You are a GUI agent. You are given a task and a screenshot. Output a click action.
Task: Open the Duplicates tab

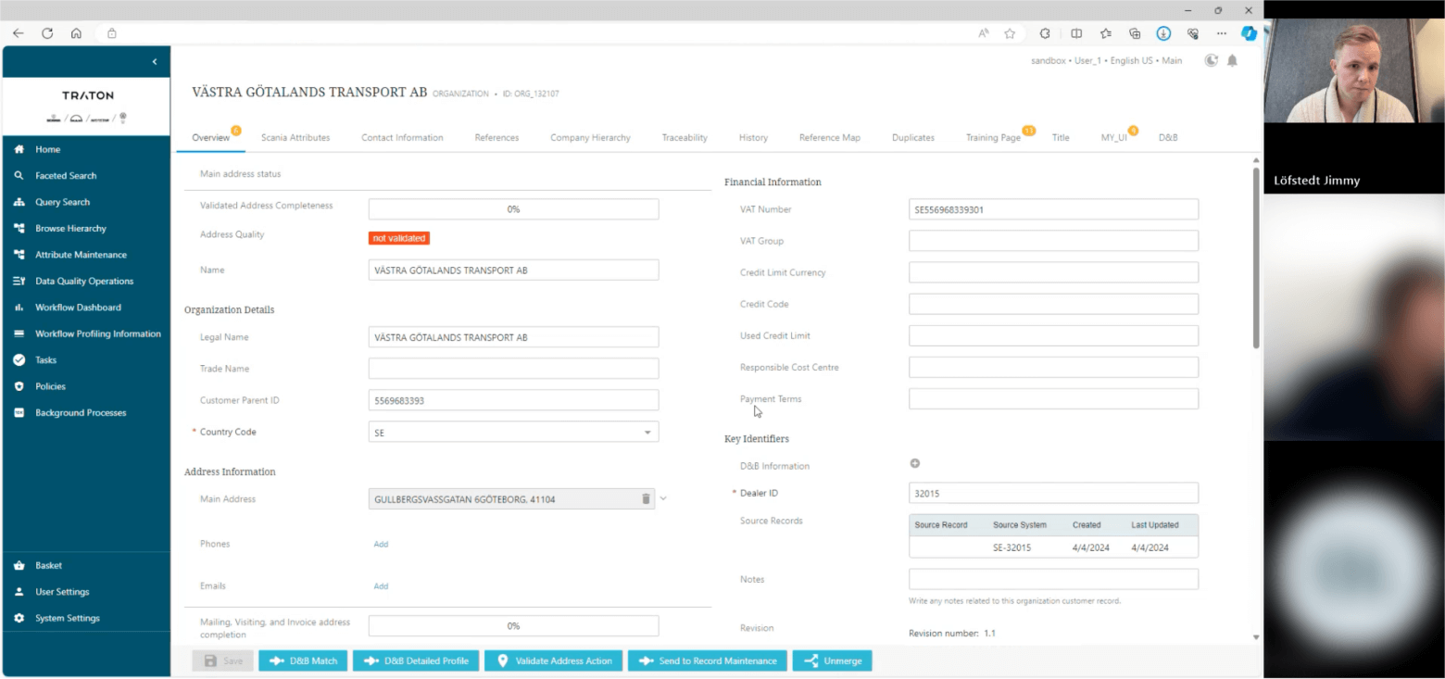913,138
